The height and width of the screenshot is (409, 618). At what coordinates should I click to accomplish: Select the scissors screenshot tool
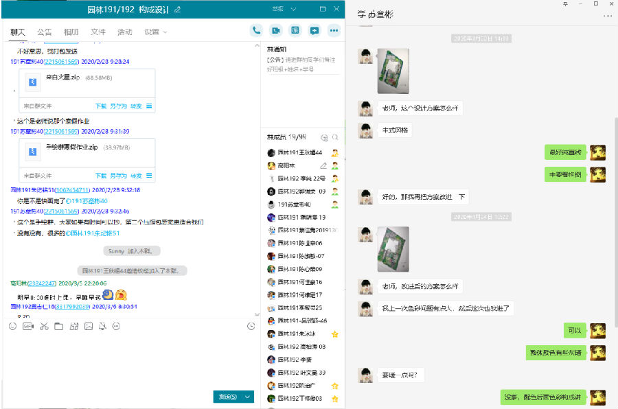point(43,326)
